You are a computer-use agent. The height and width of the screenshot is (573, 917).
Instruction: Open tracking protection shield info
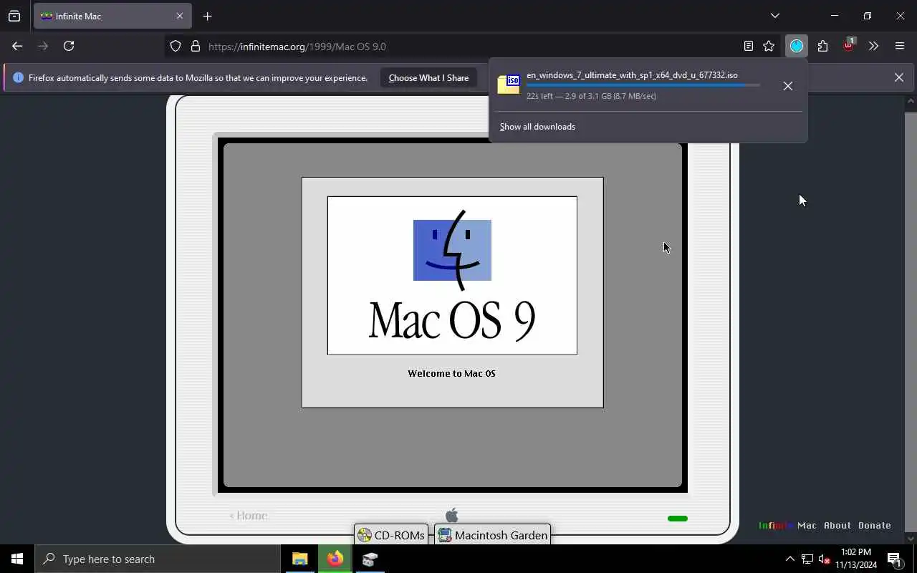click(x=176, y=47)
